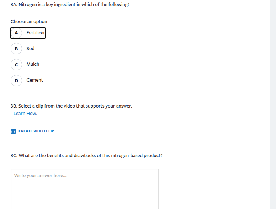
Task: Click the 'Choose an option' label
Action: [29, 22]
